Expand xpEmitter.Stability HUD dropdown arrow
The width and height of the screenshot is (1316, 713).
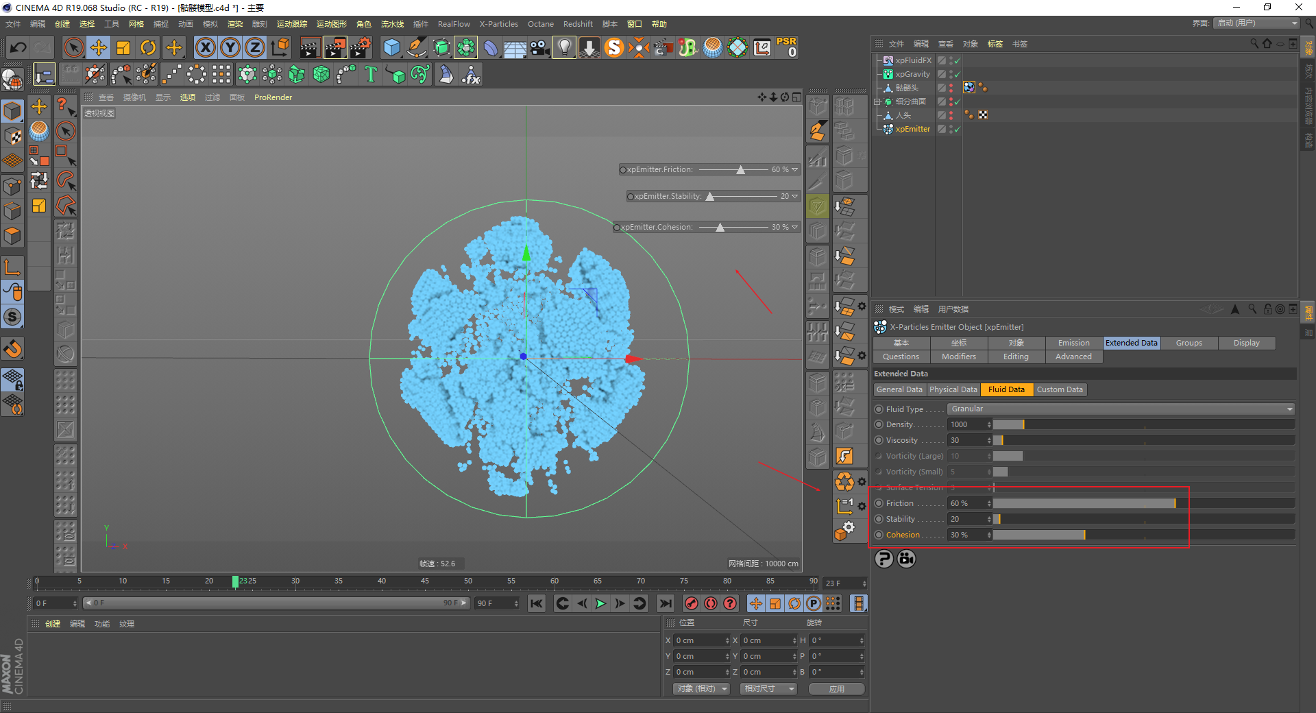point(795,196)
